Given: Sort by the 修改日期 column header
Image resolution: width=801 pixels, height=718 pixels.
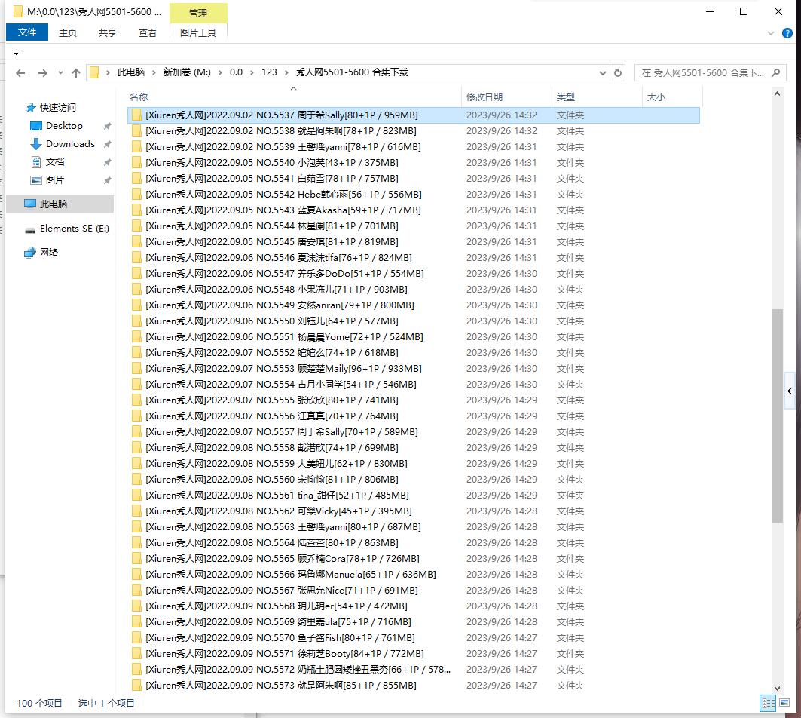Looking at the screenshot, I should click(485, 97).
